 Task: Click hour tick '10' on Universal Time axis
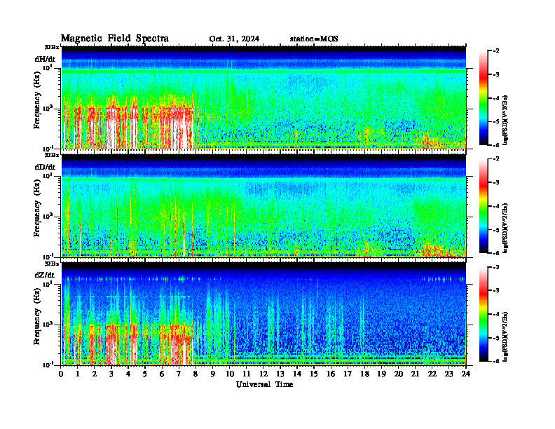230,374
